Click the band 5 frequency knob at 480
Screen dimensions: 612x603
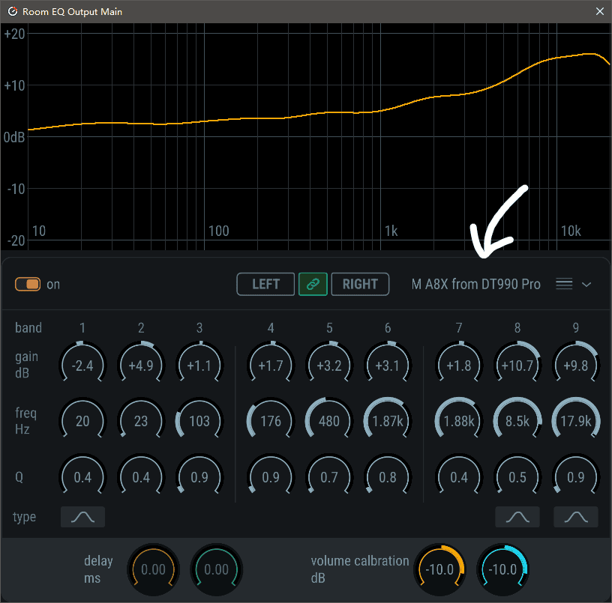coord(329,421)
